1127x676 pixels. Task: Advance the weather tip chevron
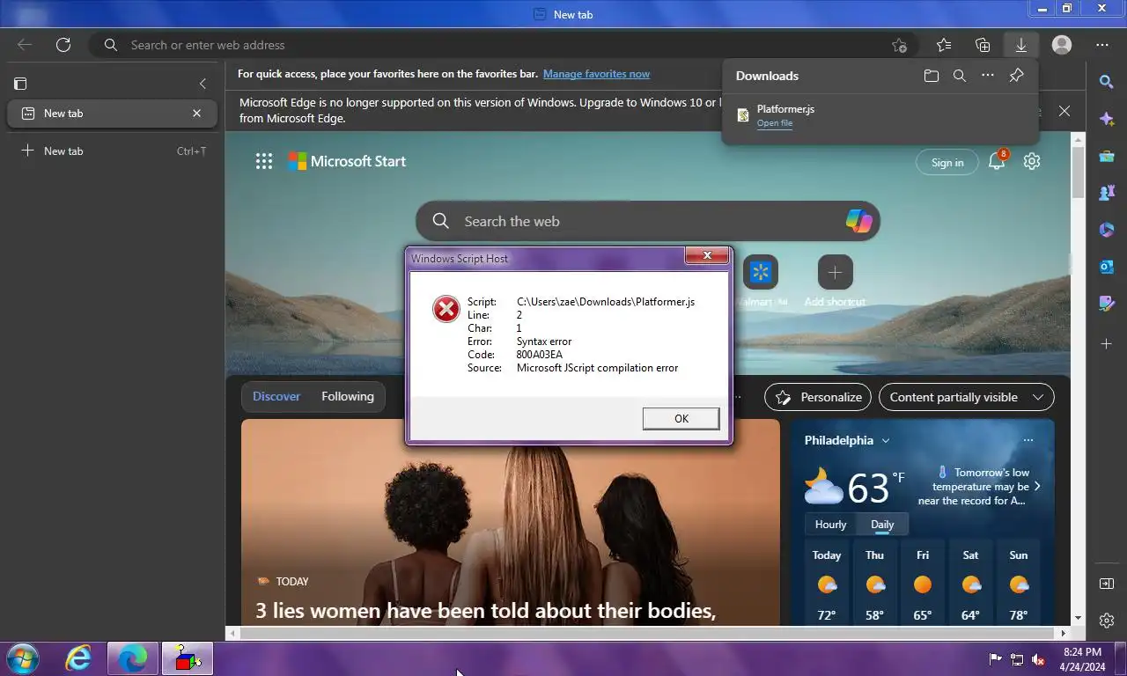(1037, 486)
